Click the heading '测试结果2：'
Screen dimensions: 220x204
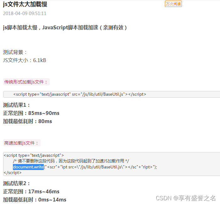point(17,184)
